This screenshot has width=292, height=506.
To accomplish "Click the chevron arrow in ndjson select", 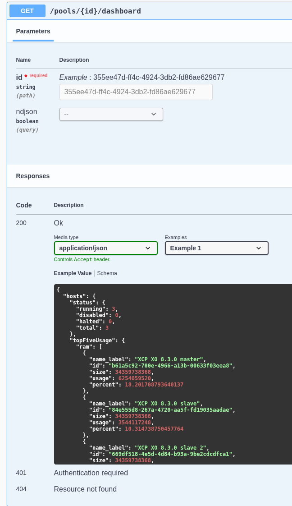I will (x=154, y=114).
